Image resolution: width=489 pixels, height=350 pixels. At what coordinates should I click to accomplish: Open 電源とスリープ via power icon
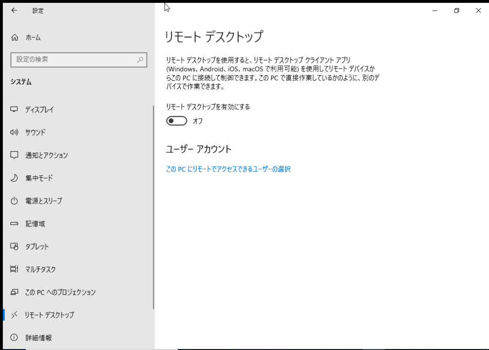pyautogui.click(x=14, y=201)
